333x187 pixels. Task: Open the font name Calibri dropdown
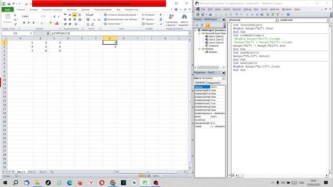click(41, 16)
